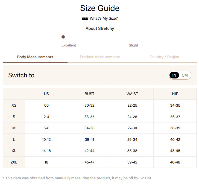This screenshot has height=184, width=199.
Task: Click the manual measurement disclaimer note
Action: tap(77, 178)
